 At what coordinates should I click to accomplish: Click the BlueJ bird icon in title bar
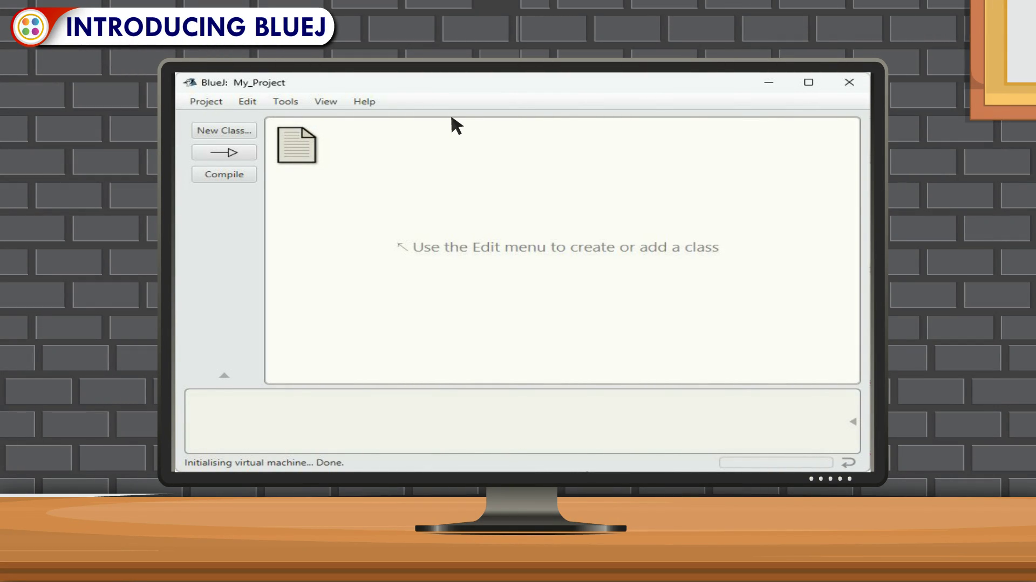click(190, 82)
